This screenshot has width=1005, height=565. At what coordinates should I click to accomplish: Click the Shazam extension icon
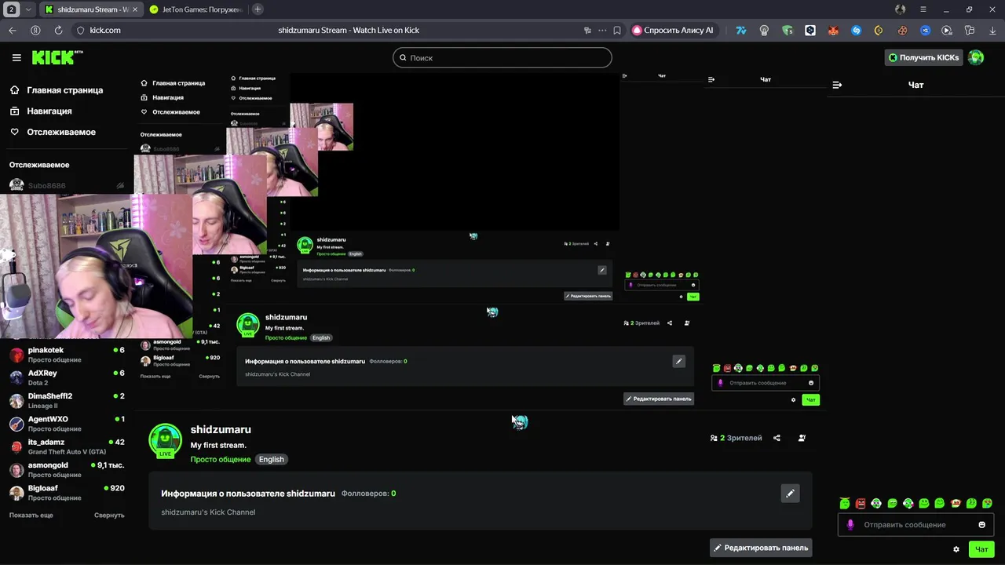857,30
